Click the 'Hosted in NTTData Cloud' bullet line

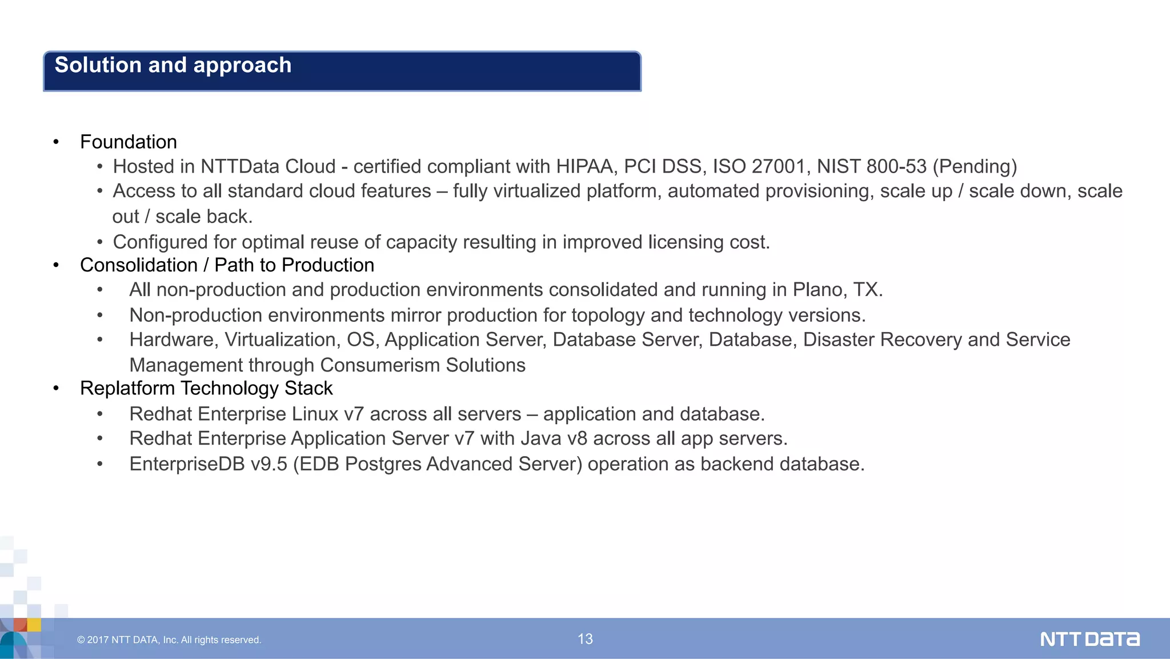click(x=565, y=166)
